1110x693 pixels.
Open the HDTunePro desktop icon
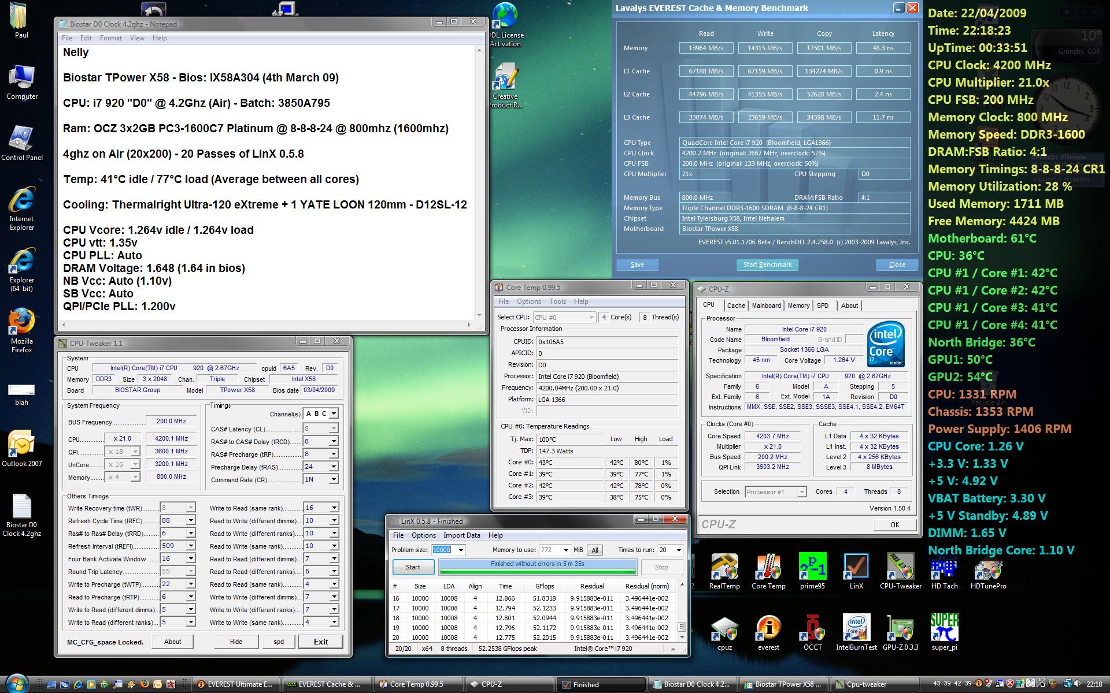pos(988,568)
